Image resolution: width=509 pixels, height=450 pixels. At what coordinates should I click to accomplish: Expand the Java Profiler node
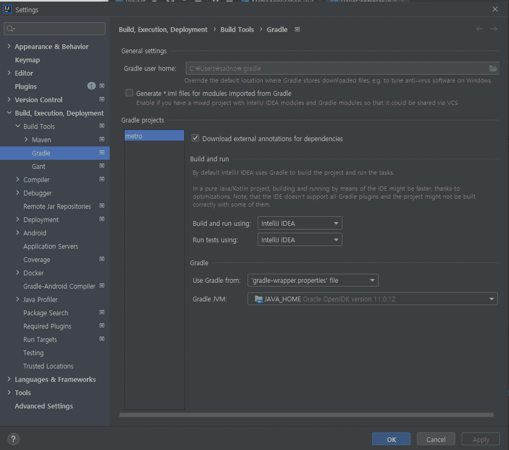pos(18,299)
